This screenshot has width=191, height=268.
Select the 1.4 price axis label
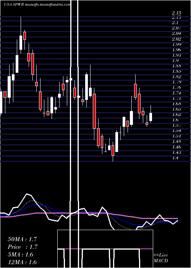coord(175,158)
